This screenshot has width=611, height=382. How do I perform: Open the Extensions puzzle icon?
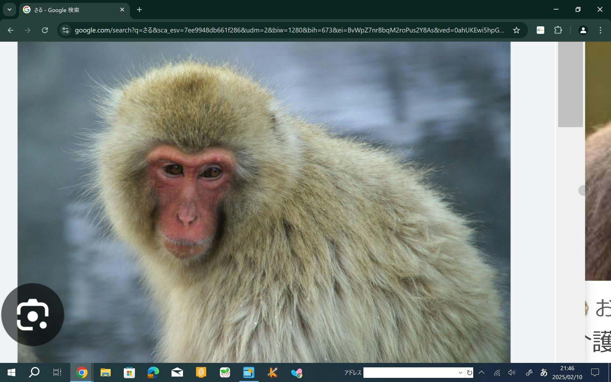click(558, 30)
